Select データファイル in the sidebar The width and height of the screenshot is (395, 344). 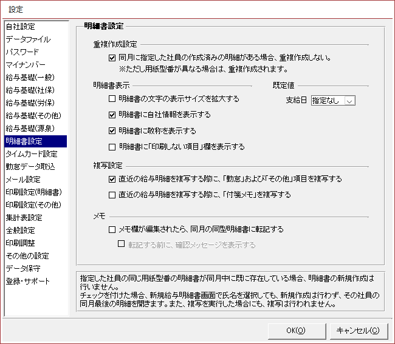pyautogui.click(x=28, y=39)
